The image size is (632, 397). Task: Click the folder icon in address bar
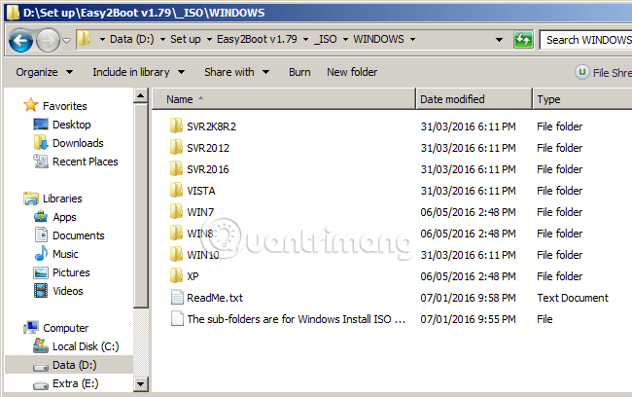pos(84,39)
